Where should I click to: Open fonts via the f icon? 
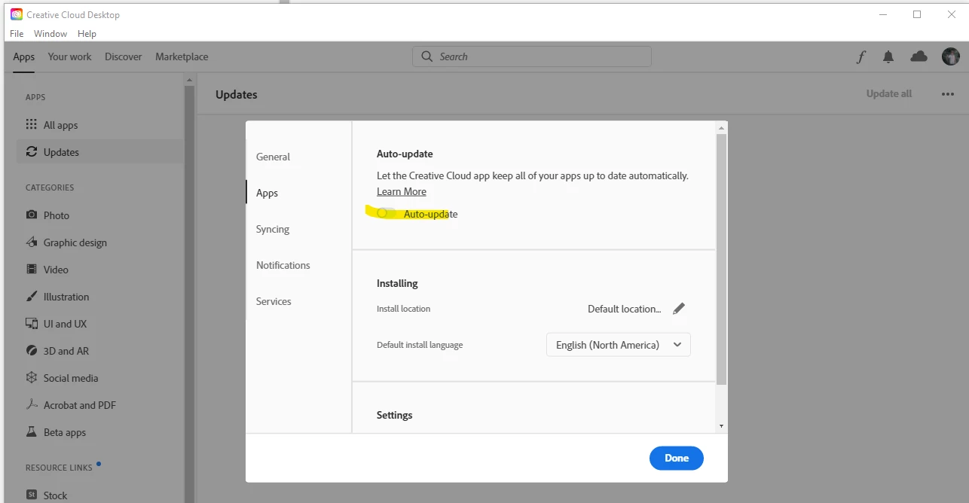click(x=860, y=56)
